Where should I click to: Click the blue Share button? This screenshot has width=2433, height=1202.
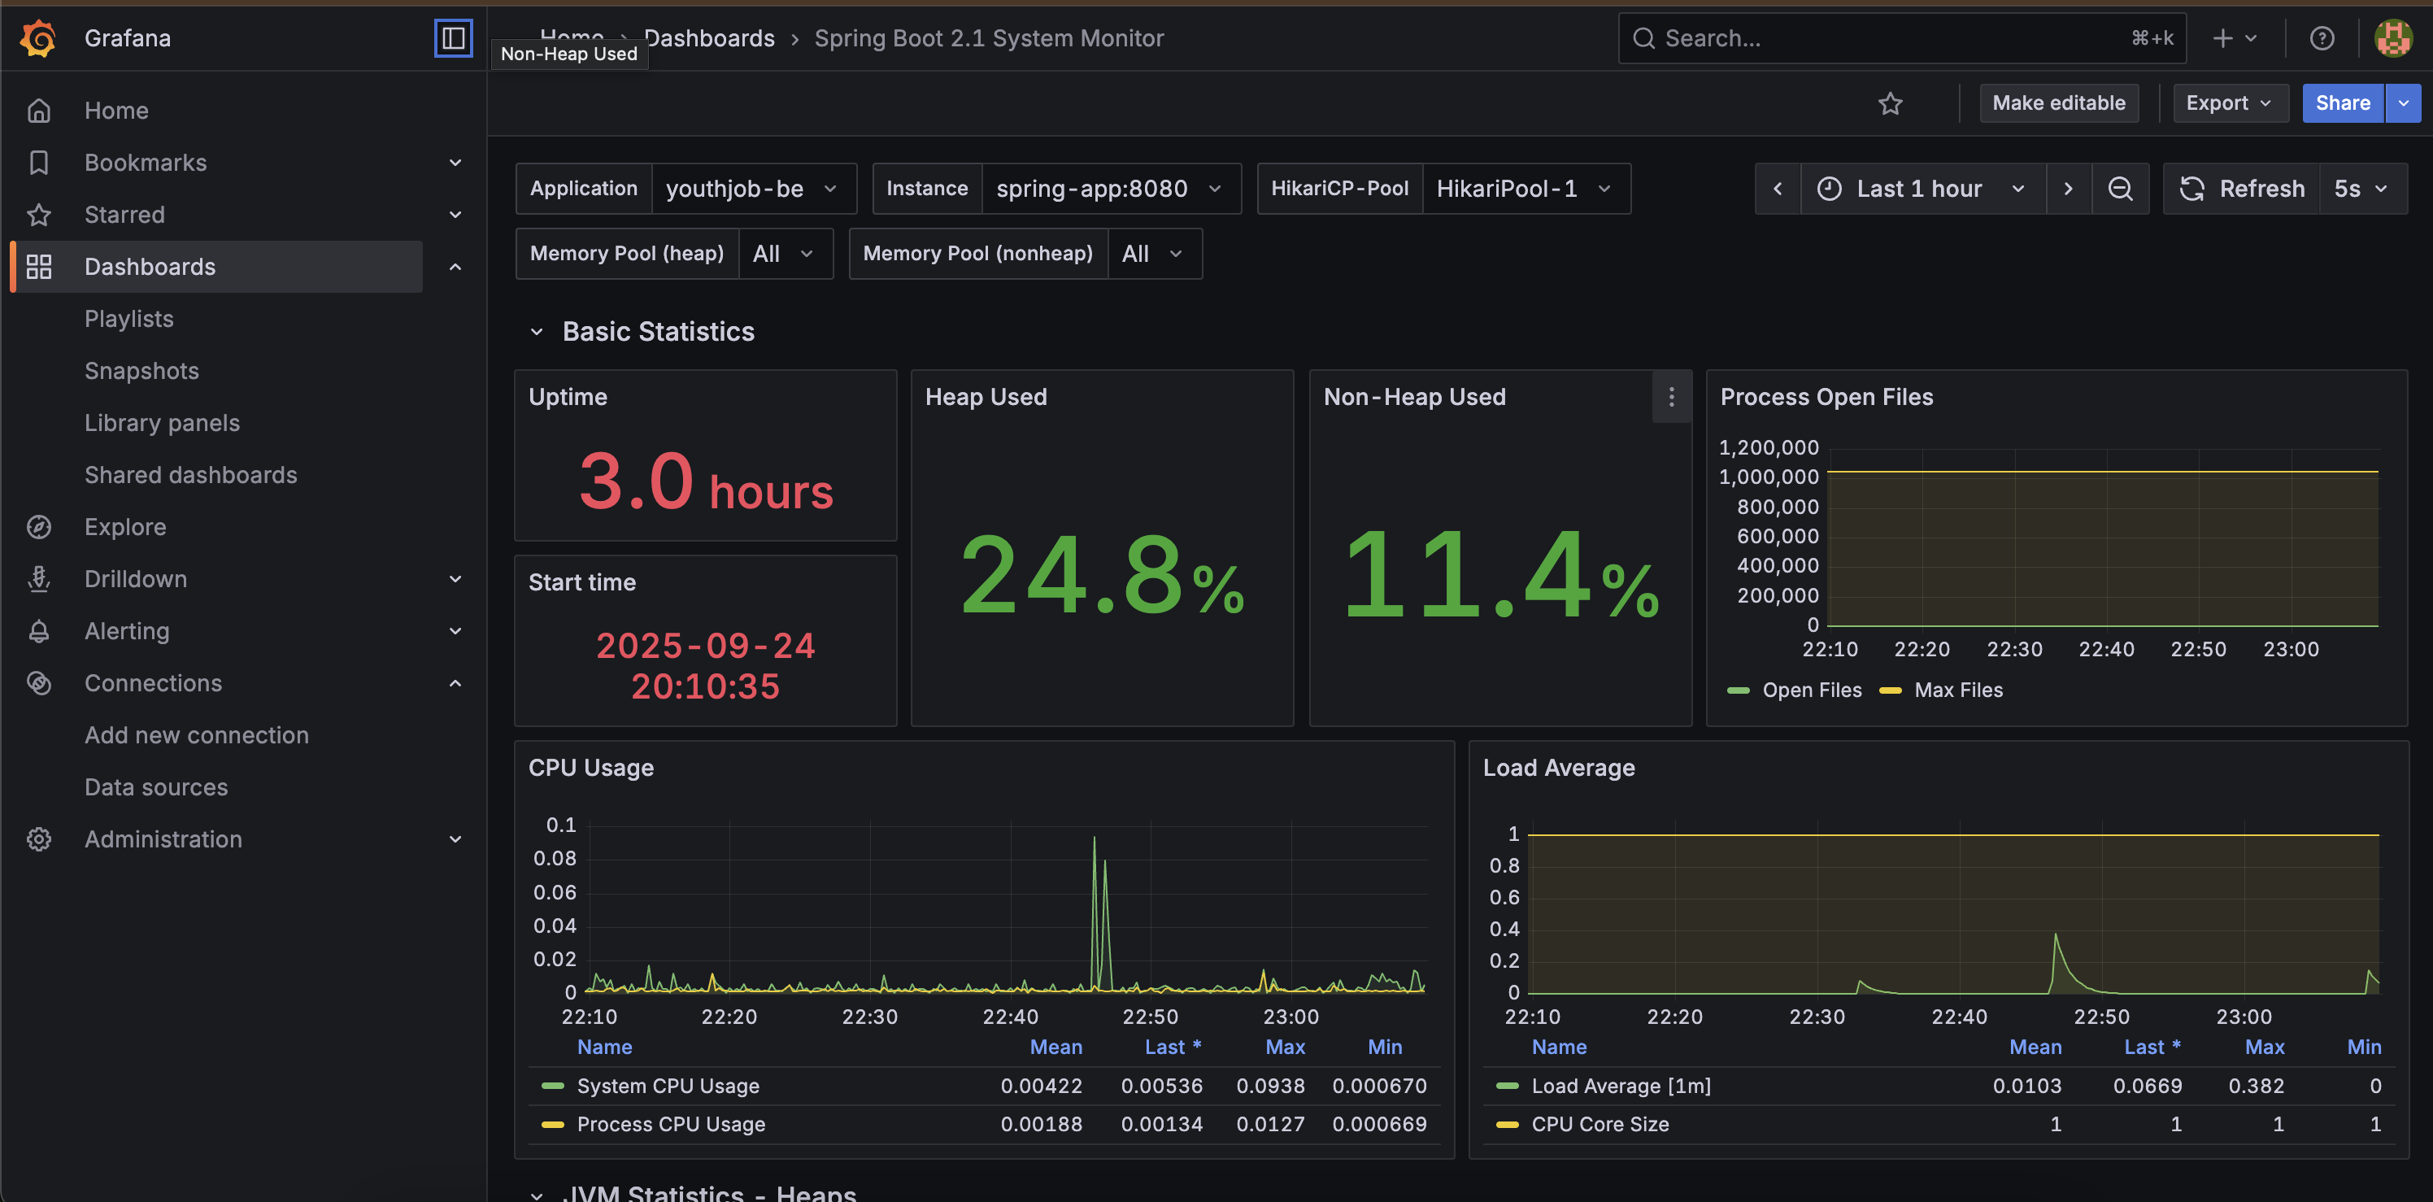click(2342, 103)
